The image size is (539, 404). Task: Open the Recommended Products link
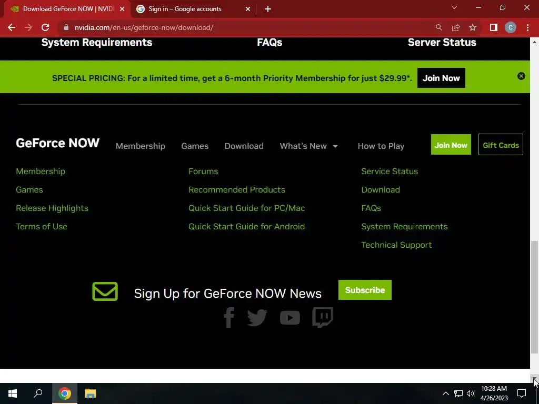236,189
